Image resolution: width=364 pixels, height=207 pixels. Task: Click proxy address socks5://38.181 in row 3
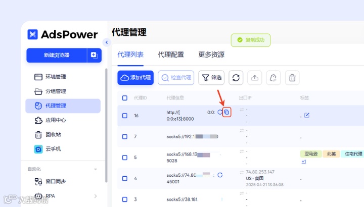pos(183,199)
